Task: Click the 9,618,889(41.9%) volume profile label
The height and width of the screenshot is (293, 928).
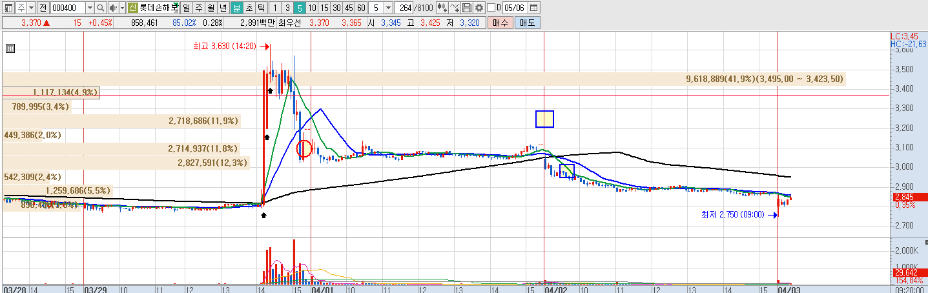Action: point(764,79)
